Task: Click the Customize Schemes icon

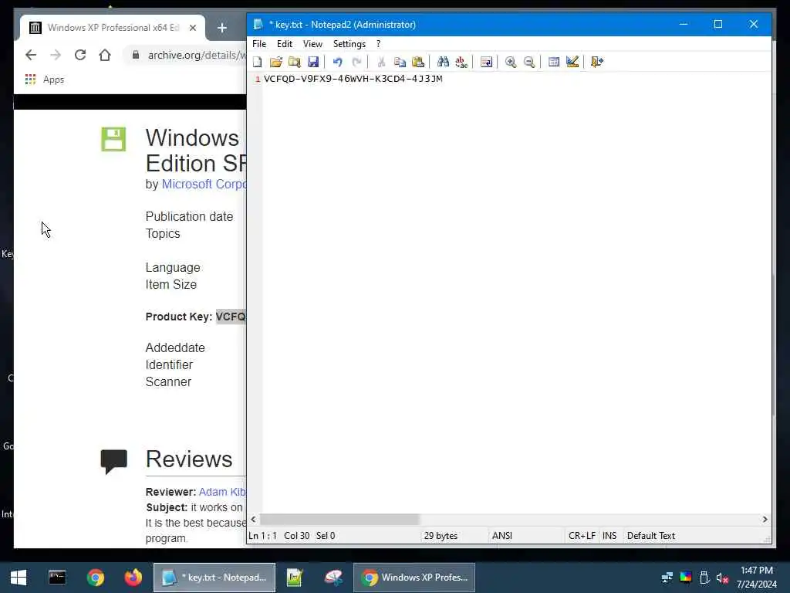Action: point(572,62)
